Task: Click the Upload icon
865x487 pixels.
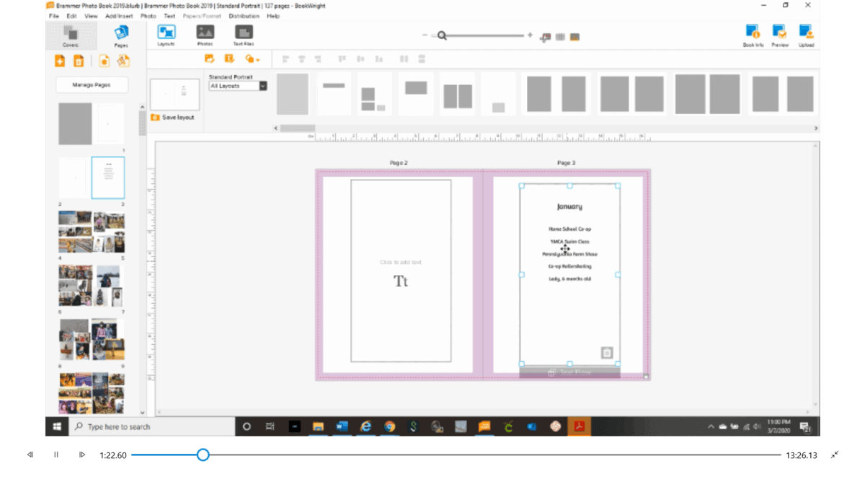Action: tap(806, 34)
